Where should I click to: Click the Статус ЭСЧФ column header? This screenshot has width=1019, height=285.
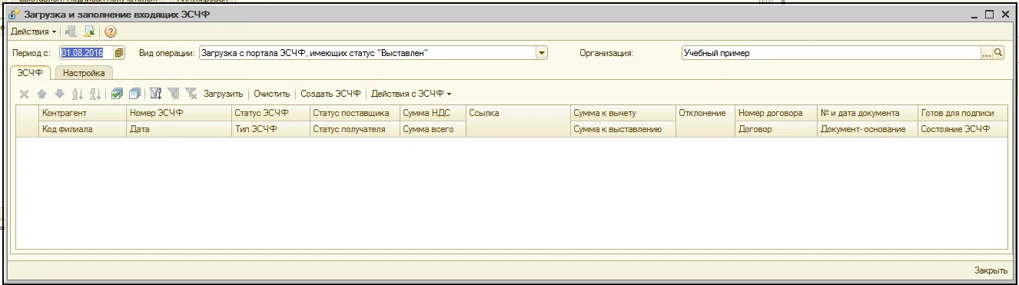(270, 113)
